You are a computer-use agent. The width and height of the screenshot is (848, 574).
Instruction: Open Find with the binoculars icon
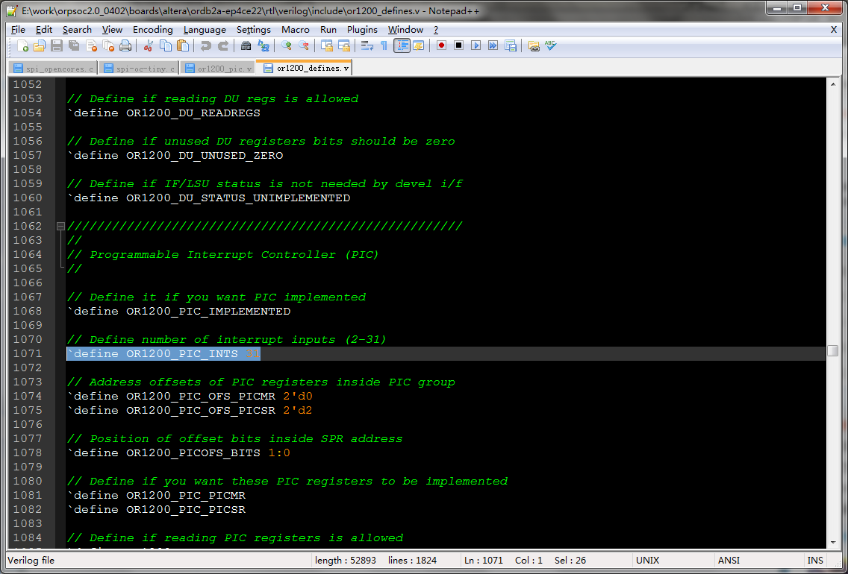[246, 46]
